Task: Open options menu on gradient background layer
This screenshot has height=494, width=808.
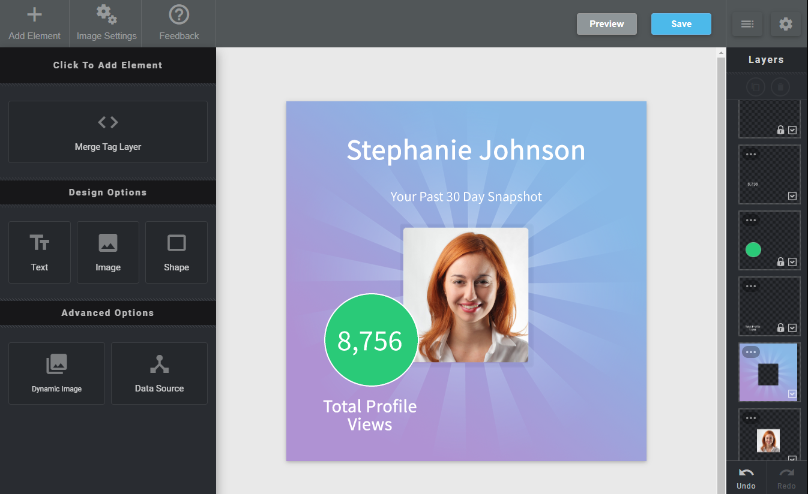Action: pyautogui.click(x=750, y=352)
